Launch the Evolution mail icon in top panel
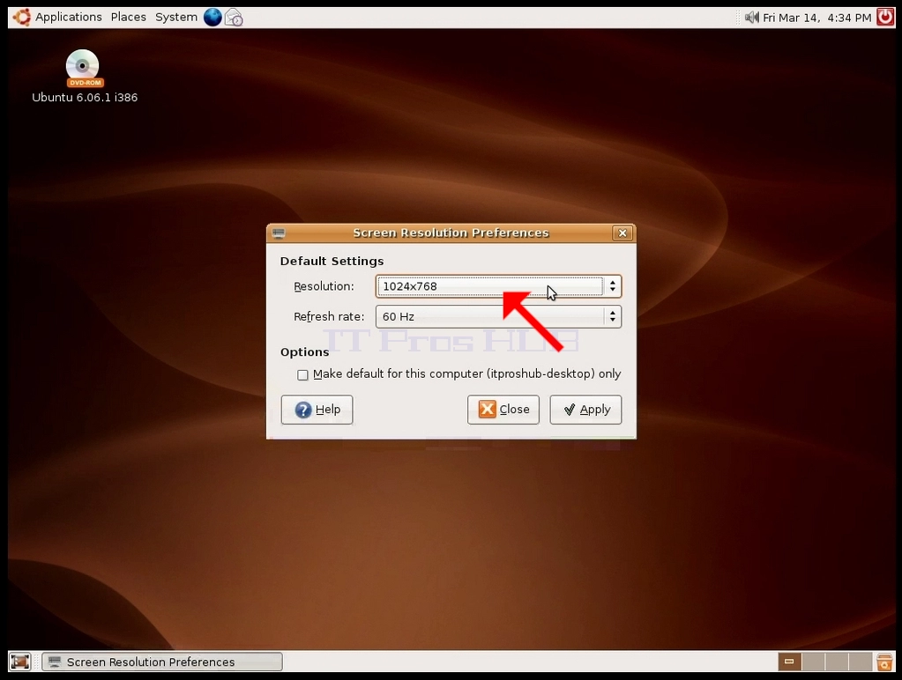Viewport: 902px width, 680px height. [234, 18]
